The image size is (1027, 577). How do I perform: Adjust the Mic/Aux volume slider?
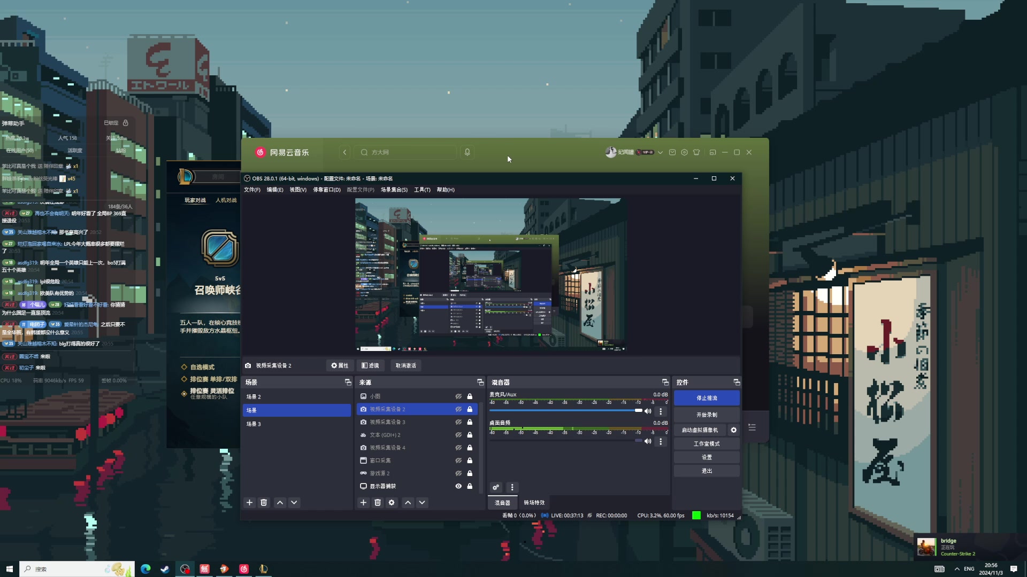tap(565, 411)
